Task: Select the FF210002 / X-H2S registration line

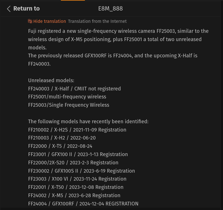Action: point(77,130)
